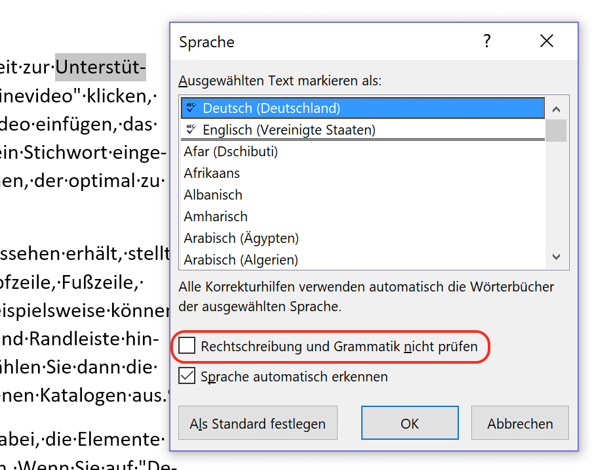Click the language list scrollbar thumb

(x=556, y=131)
